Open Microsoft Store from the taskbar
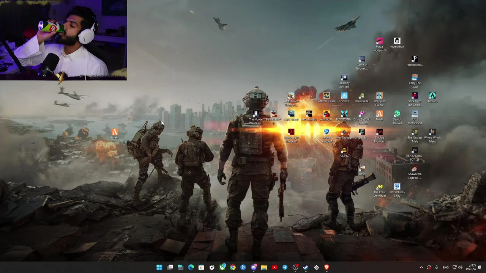 tap(201, 267)
